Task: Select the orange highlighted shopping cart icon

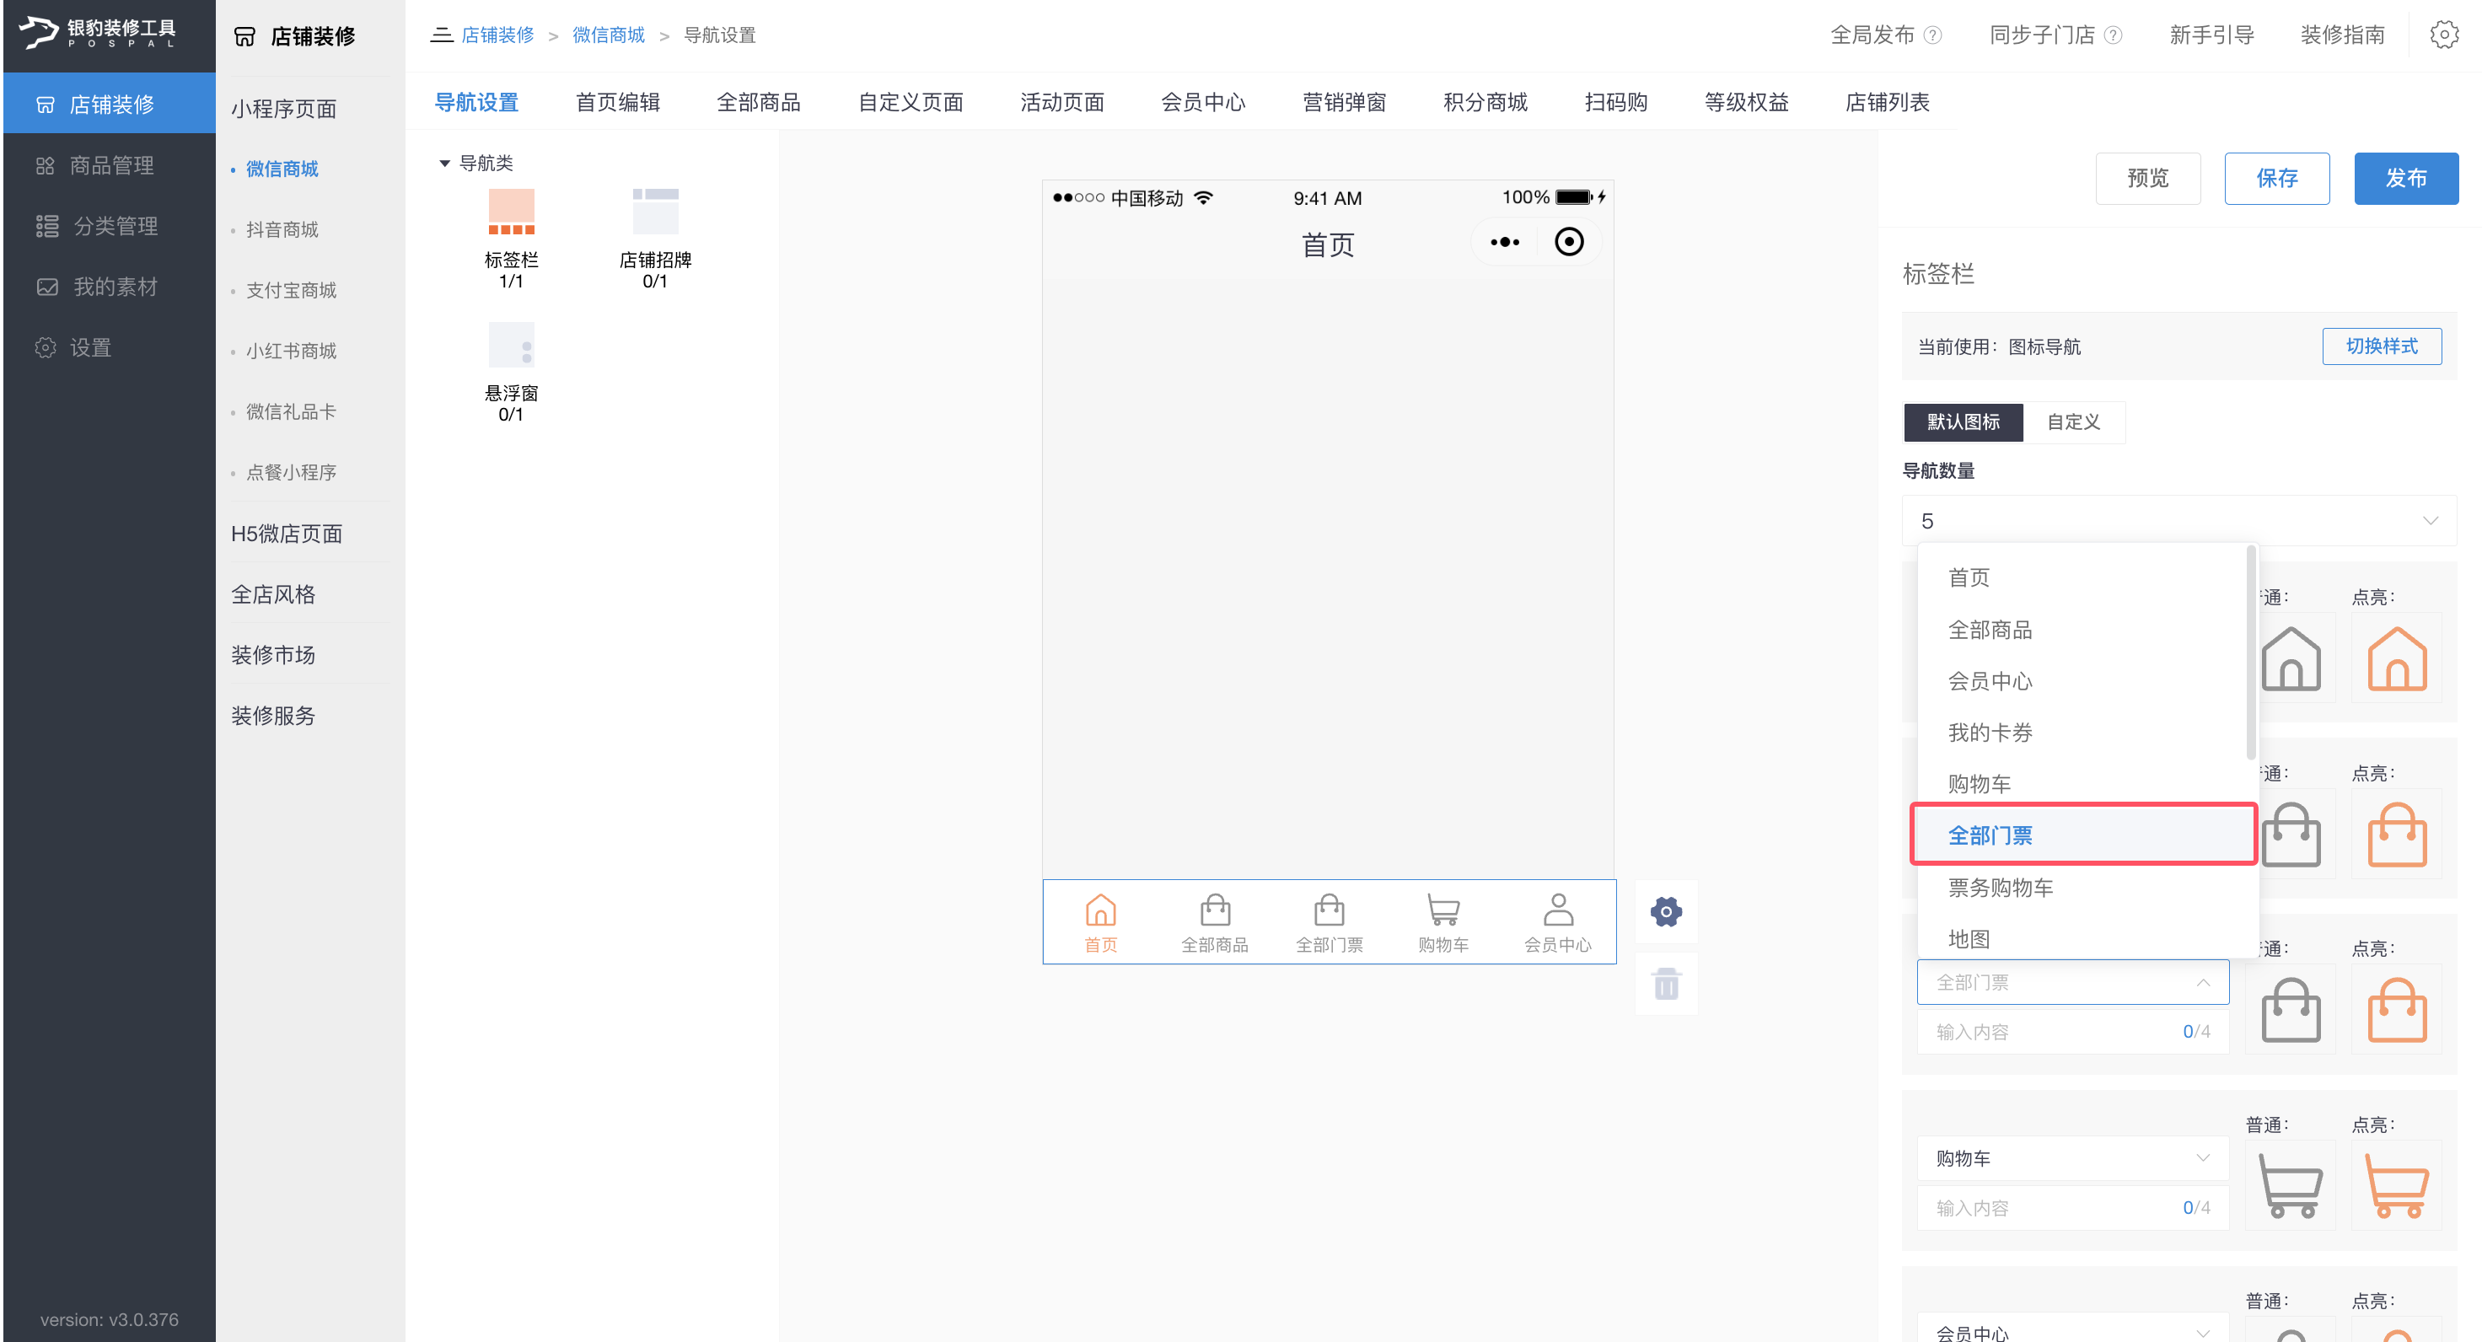Action: tap(2396, 1186)
